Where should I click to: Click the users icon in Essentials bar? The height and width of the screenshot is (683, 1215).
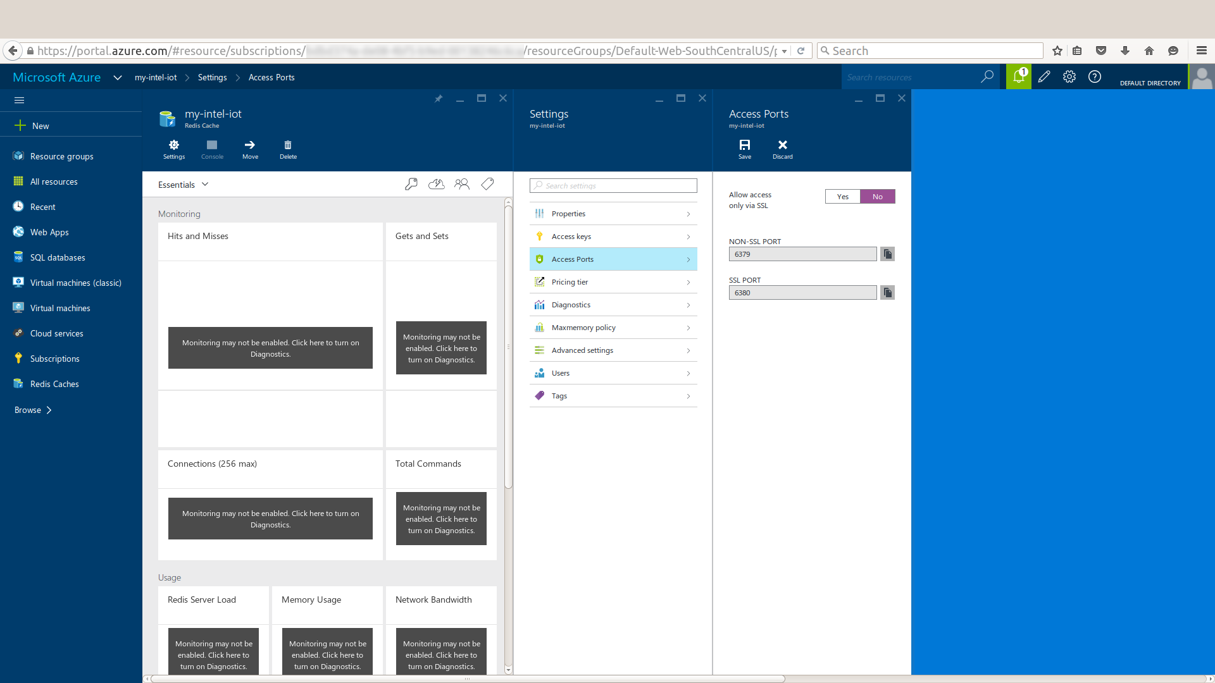coord(462,184)
